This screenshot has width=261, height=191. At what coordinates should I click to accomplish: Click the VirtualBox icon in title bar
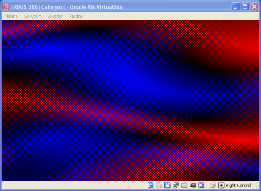pyautogui.click(x=6, y=6)
